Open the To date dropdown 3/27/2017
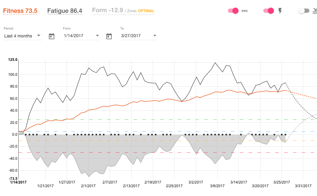Screen dimensions: 317x196 [x=139, y=36]
